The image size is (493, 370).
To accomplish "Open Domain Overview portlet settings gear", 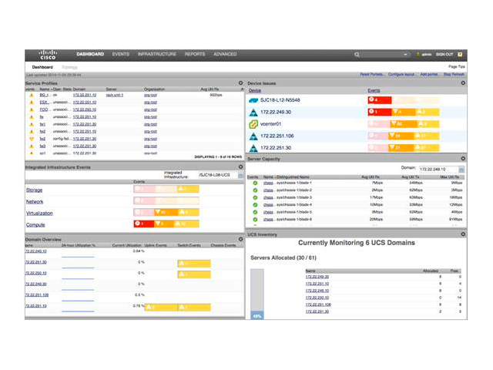I will point(240,239).
